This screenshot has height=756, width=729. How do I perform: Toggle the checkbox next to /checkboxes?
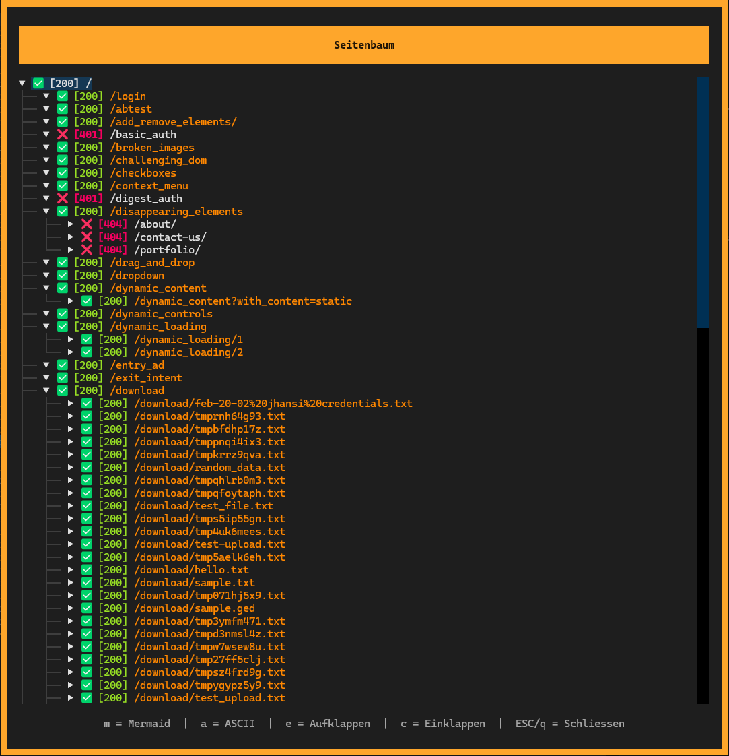pos(62,172)
